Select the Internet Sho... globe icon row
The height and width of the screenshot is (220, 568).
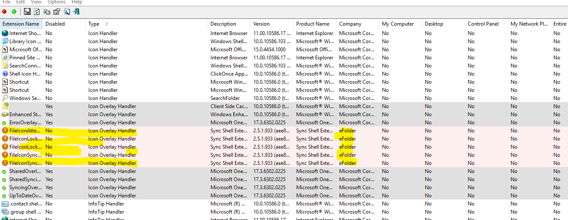click(5, 33)
